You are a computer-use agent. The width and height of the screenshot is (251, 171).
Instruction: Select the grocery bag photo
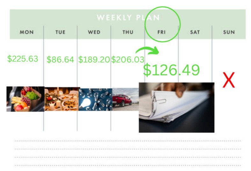click(25, 99)
